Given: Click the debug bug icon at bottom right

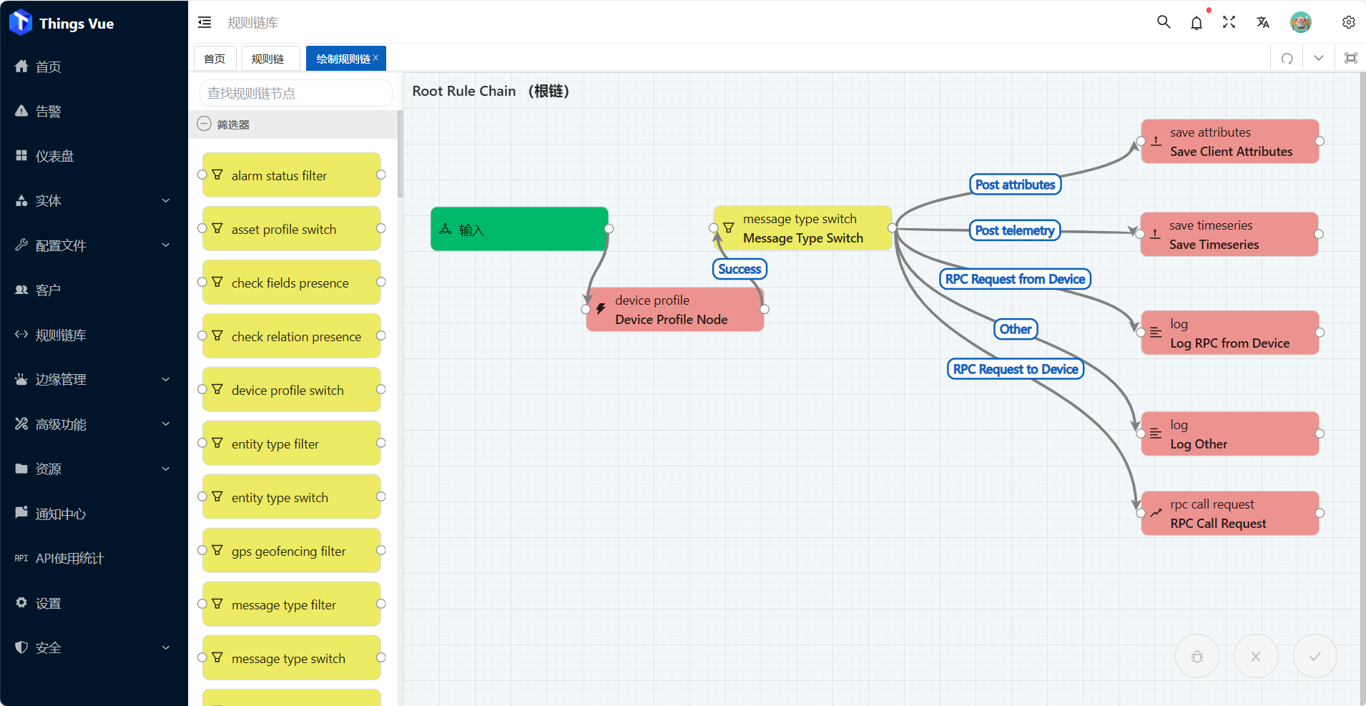Looking at the screenshot, I should (1196, 655).
